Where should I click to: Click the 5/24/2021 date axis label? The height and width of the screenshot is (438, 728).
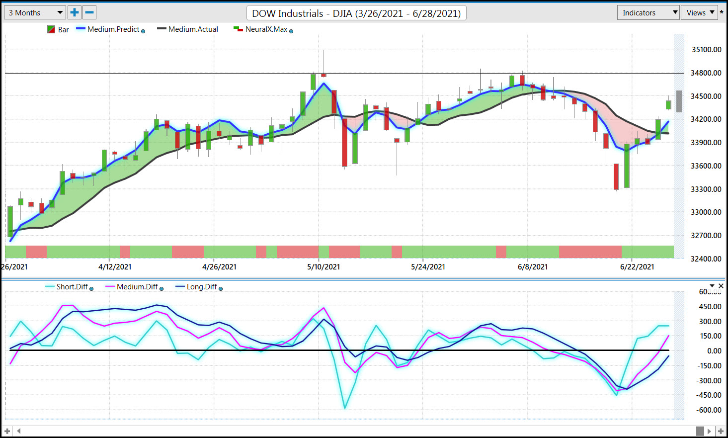(x=428, y=267)
